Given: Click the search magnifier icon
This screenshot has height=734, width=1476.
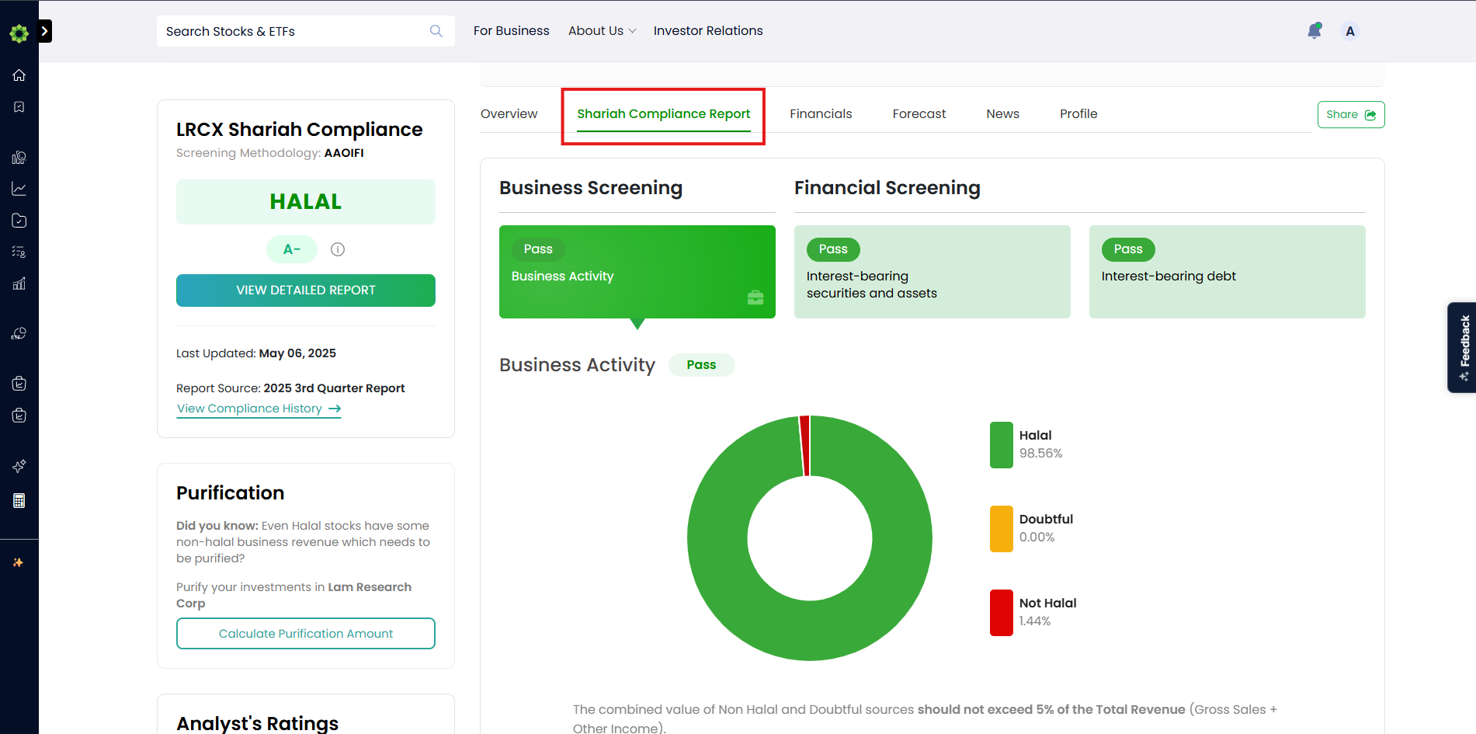Looking at the screenshot, I should pos(436,31).
